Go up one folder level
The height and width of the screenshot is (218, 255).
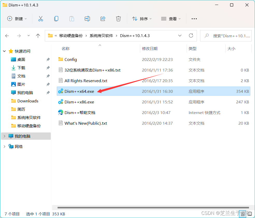point(38,36)
